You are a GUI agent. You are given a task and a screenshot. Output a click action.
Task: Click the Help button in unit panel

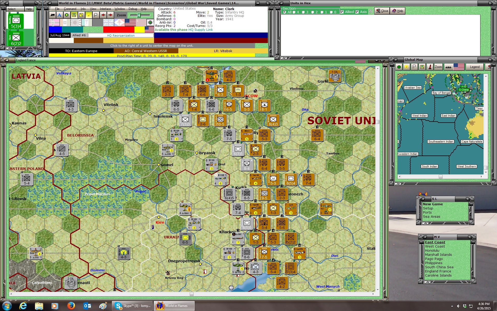29,9
